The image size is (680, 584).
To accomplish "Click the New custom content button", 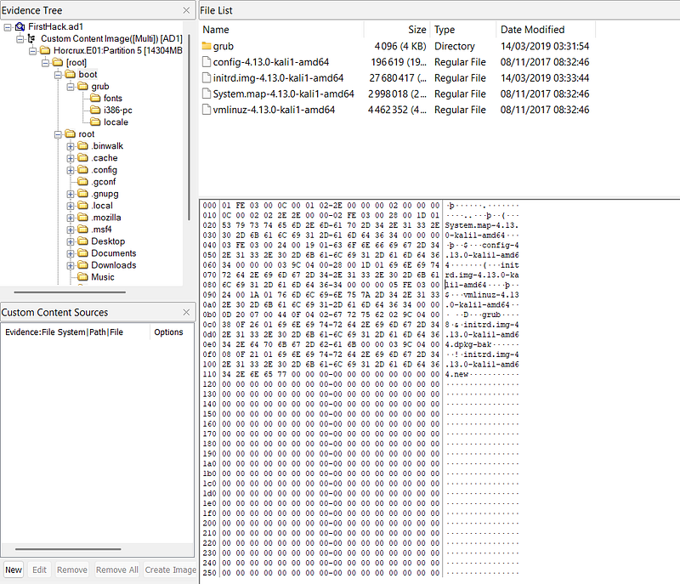I will 14,570.
